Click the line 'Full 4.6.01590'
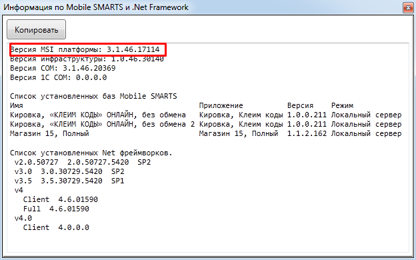Viewport: 416px width, 260px height. 56,209
